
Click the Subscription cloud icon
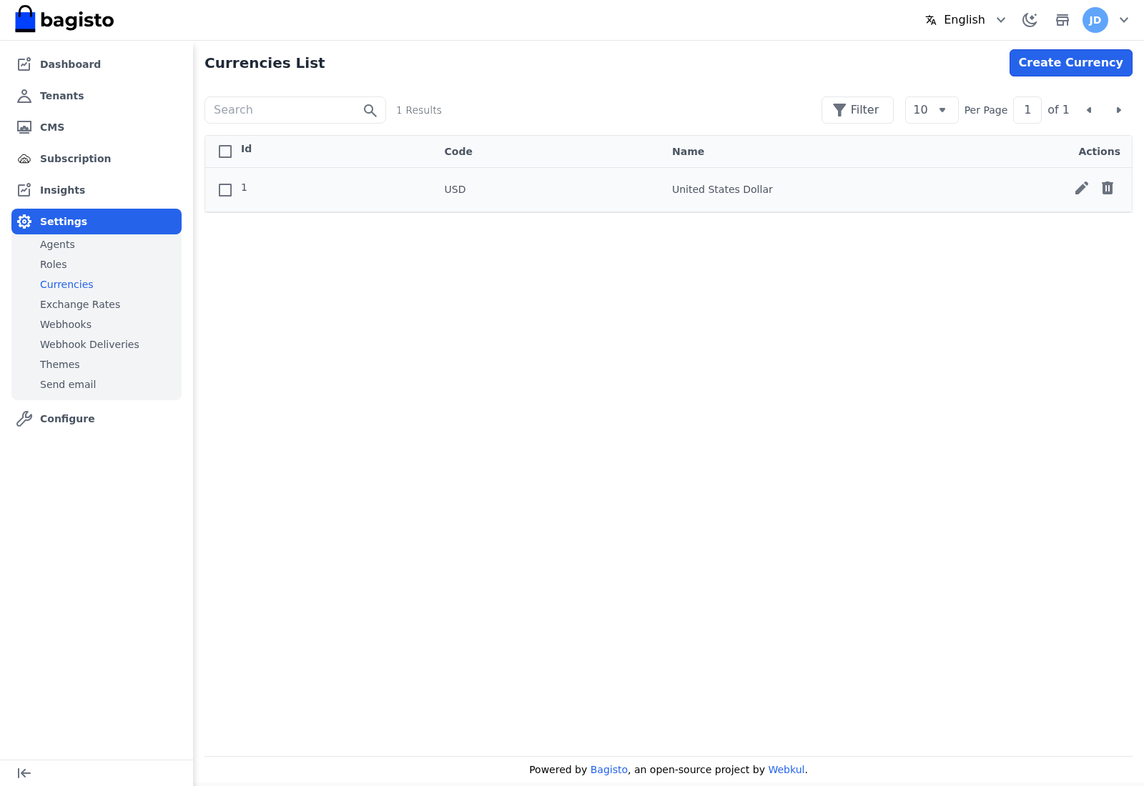click(24, 159)
